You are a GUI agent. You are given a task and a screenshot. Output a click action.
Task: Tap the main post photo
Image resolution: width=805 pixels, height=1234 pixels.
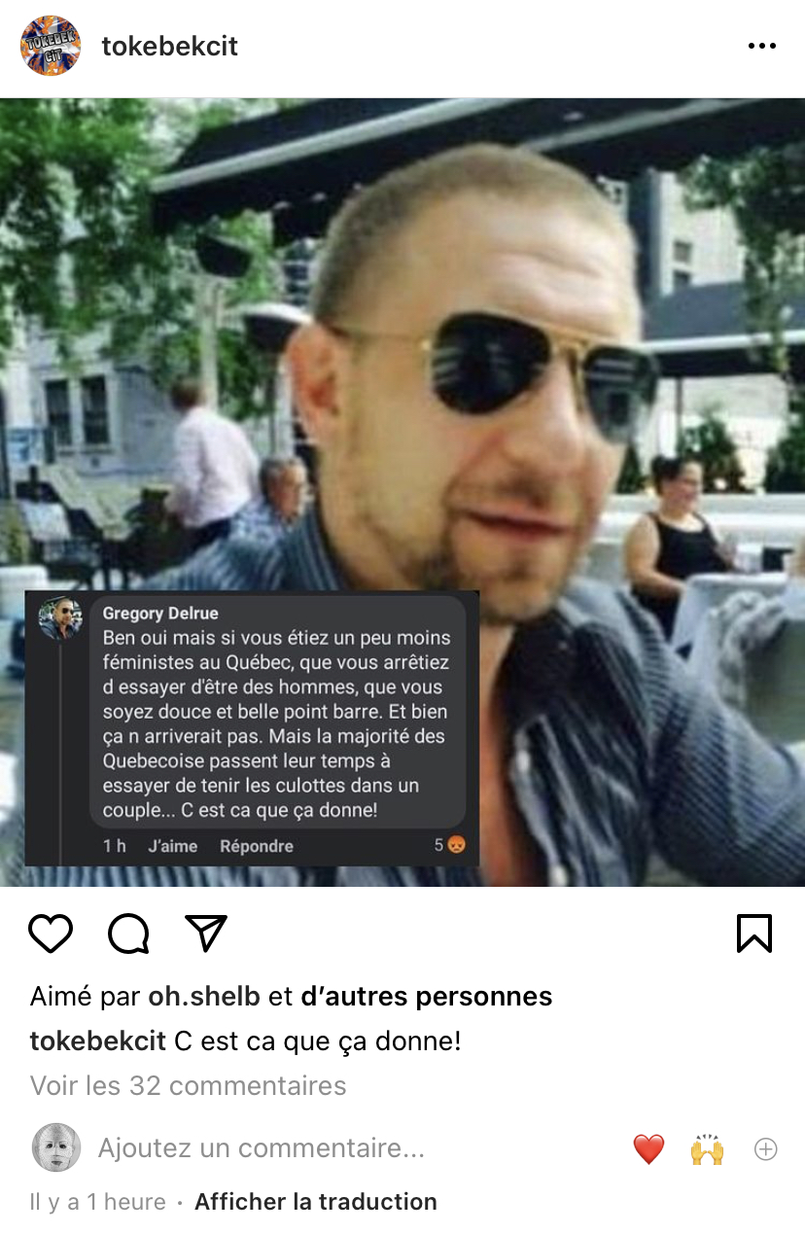pyautogui.click(x=402, y=492)
